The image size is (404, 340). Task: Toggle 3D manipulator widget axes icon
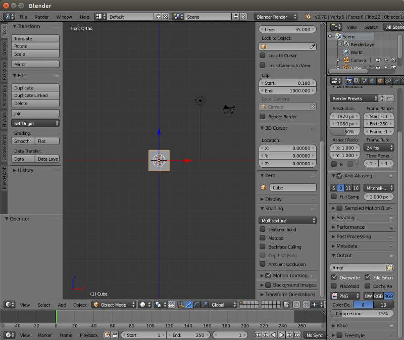pyautogui.click(x=181, y=305)
